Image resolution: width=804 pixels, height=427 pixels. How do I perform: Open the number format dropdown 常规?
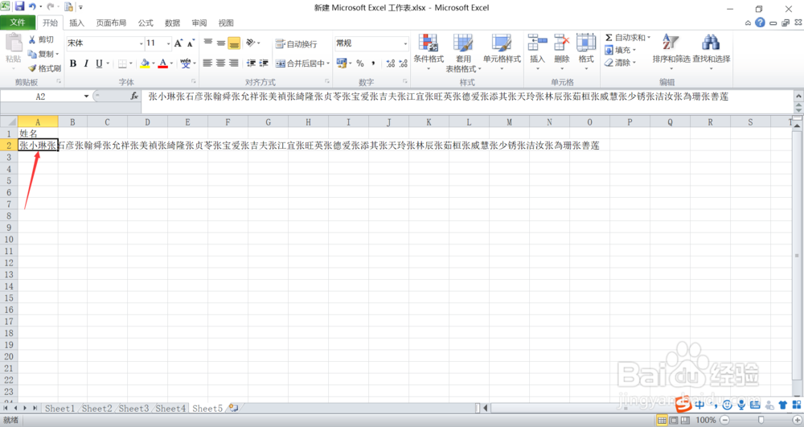pos(405,43)
